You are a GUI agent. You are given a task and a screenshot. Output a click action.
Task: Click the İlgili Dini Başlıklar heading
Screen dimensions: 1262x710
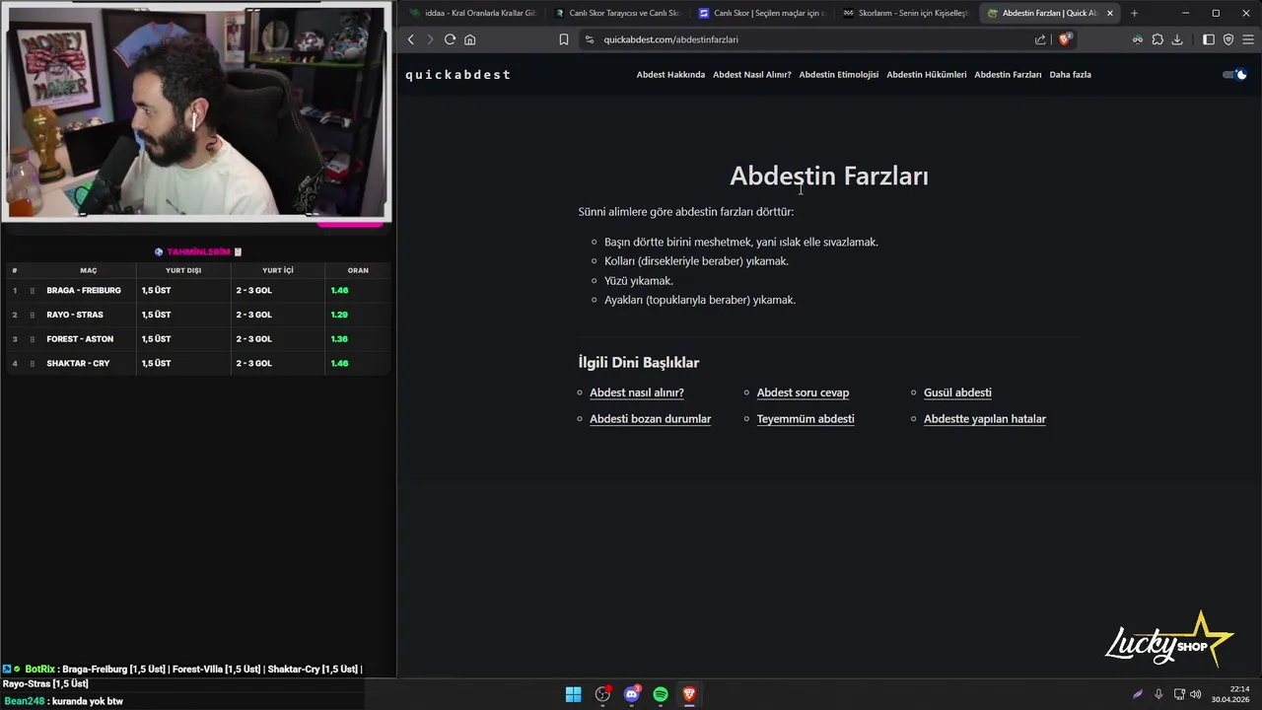pos(639,362)
